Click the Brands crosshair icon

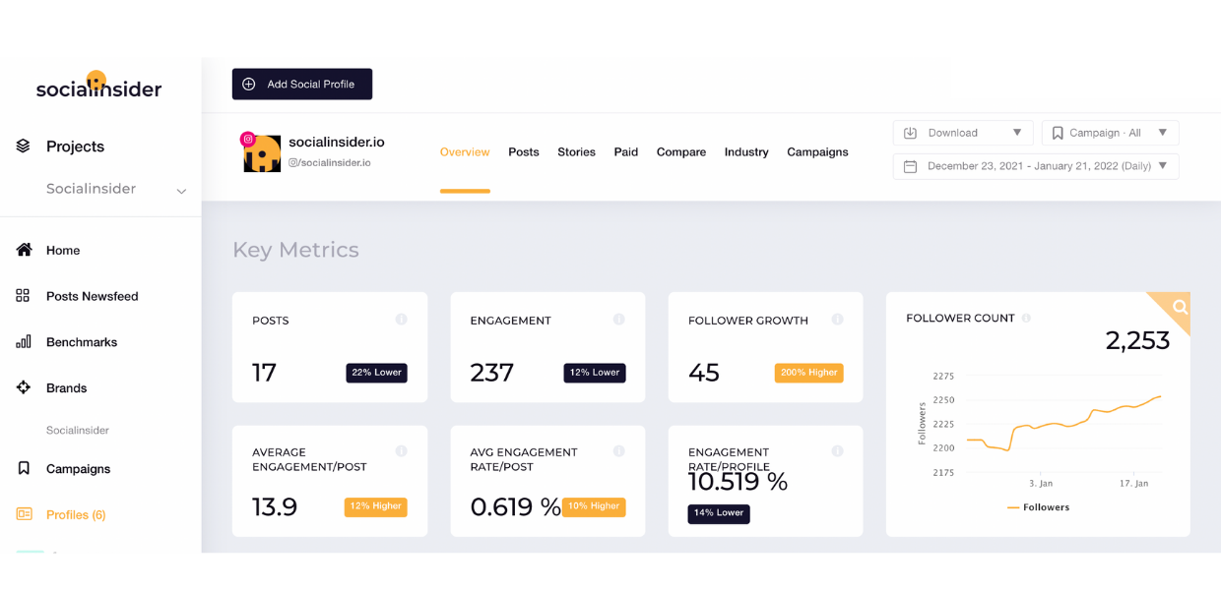click(x=24, y=387)
